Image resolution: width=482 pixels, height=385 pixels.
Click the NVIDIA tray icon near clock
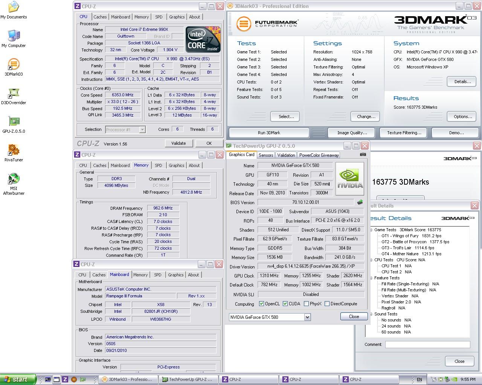(455, 379)
